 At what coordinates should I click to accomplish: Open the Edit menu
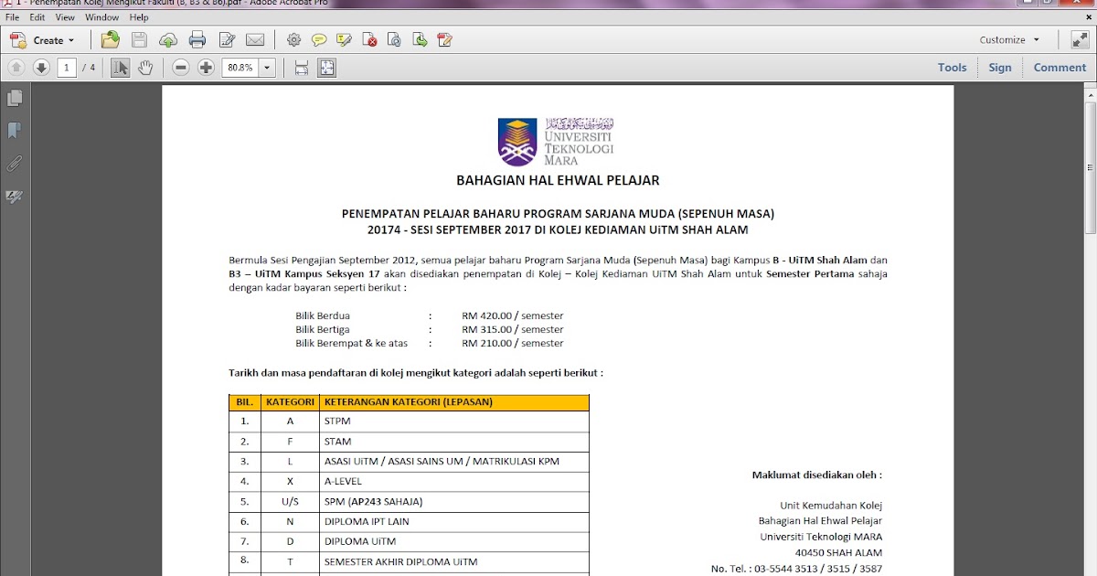(x=37, y=17)
